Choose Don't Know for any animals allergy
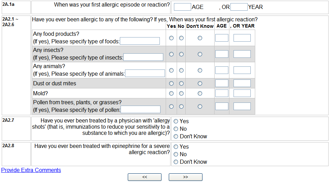 tap(200, 70)
